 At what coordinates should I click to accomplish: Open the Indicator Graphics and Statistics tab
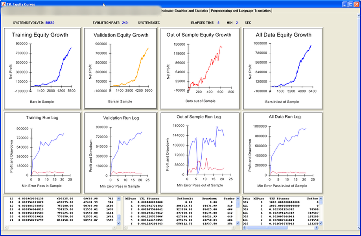coord(184,11)
